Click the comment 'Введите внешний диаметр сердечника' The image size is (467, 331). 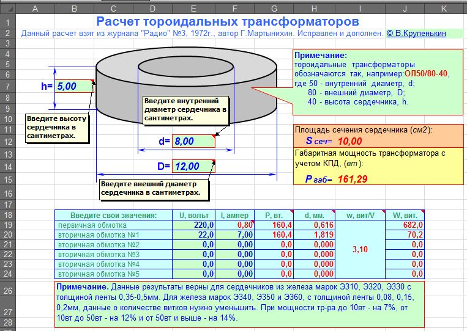(154, 189)
